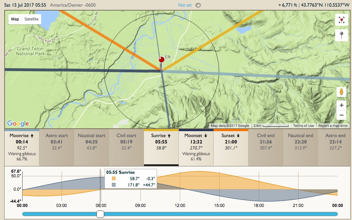Click the date and time text at top
352x220 pixels.
[25, 5]
